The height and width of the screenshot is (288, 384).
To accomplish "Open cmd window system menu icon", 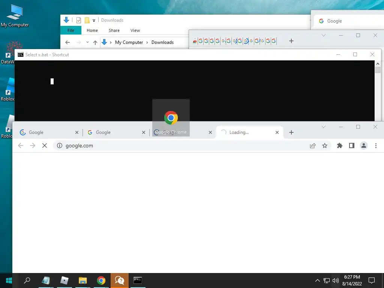I will [21, 55].
